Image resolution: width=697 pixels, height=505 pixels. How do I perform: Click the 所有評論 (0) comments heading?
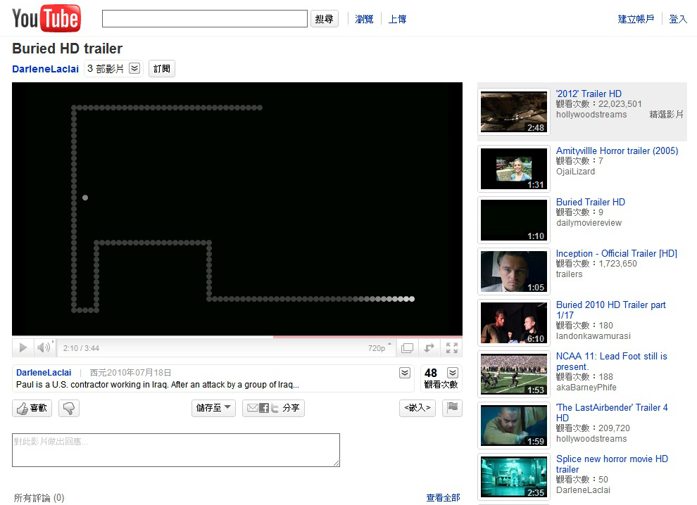point(39,498)
